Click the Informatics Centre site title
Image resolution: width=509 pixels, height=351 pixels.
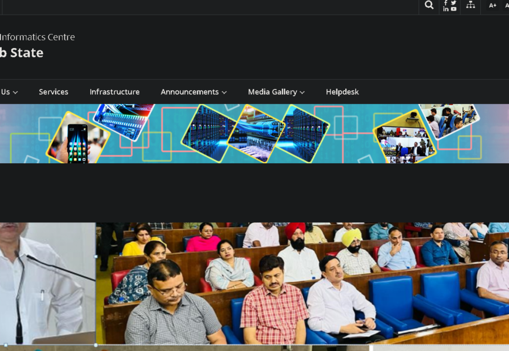[37, 37]
